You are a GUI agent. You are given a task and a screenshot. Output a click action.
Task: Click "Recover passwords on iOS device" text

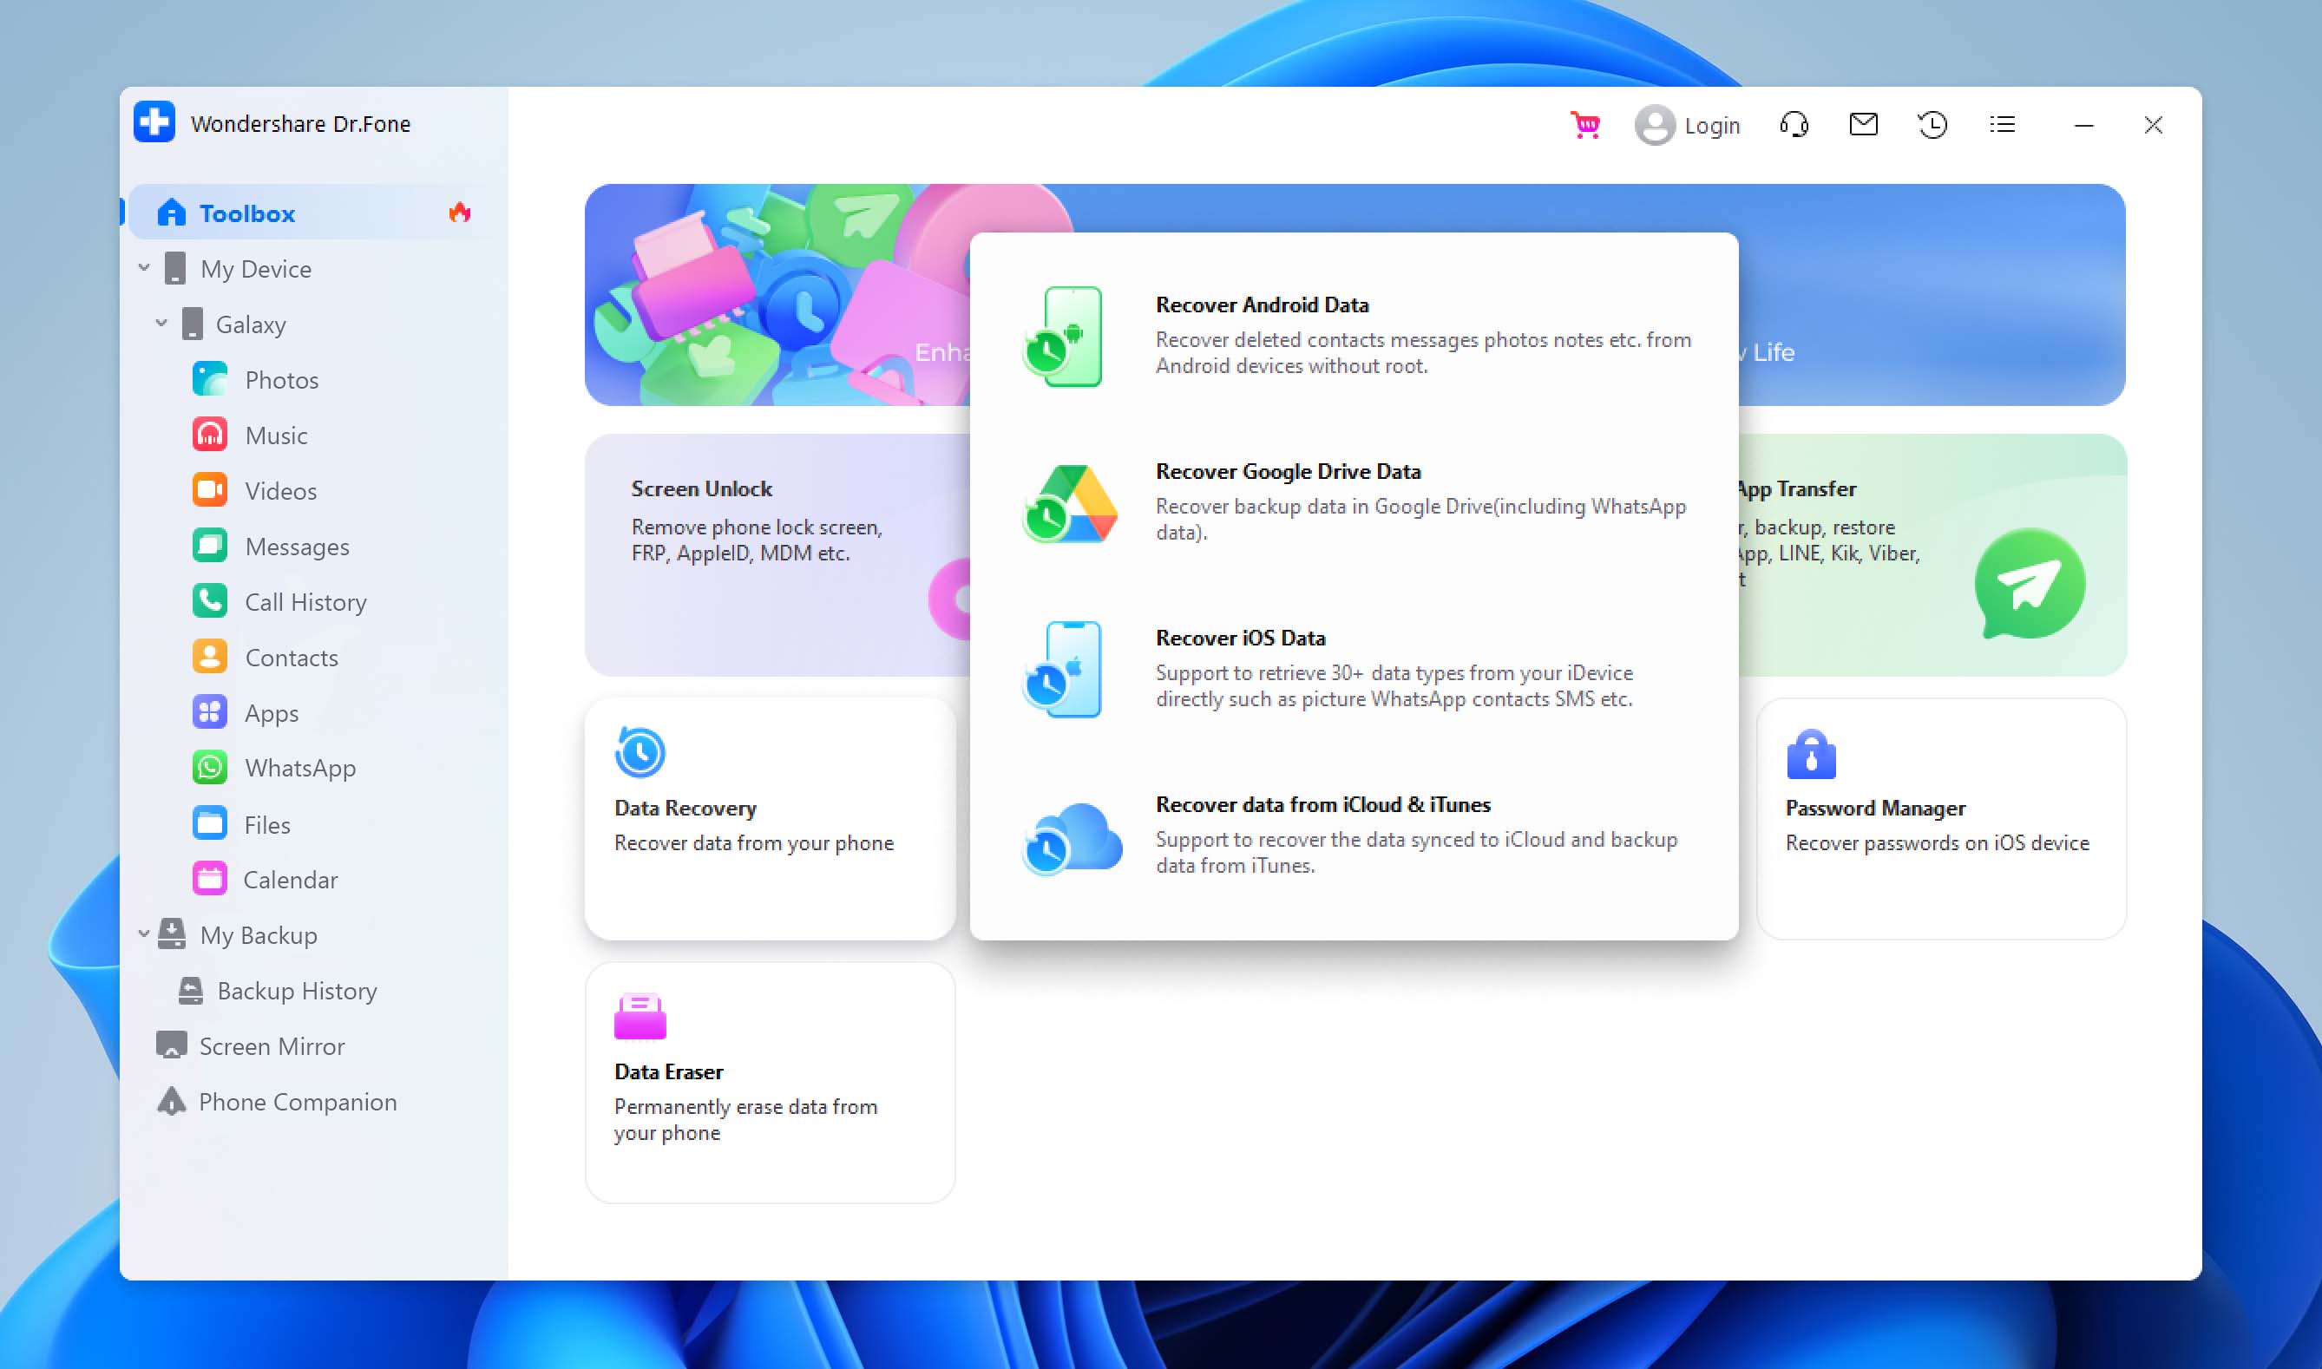click(x=1938, y=843)
